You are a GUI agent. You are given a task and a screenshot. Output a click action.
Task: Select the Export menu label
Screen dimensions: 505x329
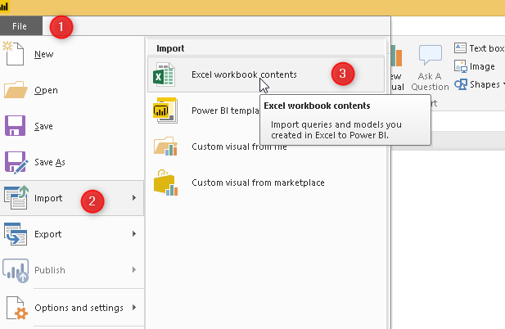(48, 234)
